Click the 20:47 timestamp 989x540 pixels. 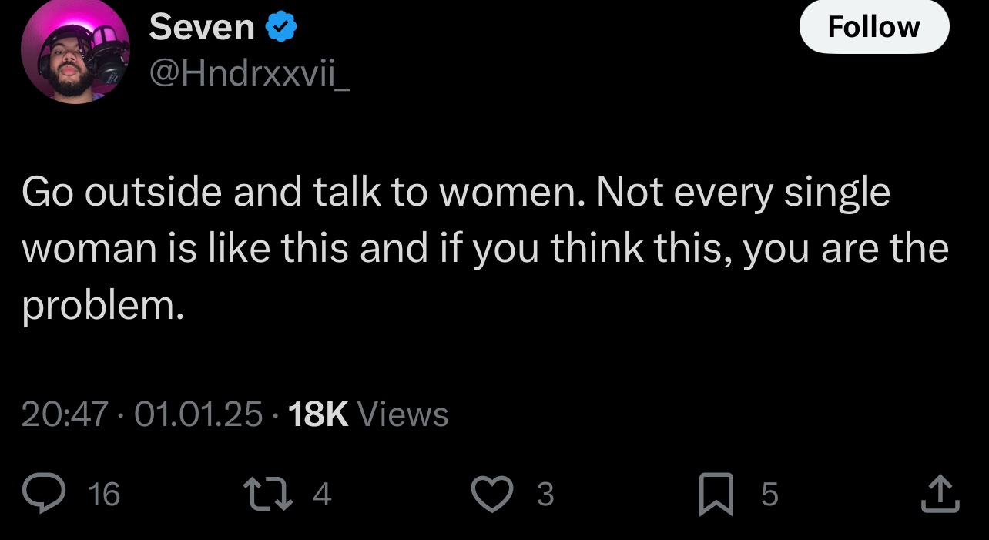(65, 414)
